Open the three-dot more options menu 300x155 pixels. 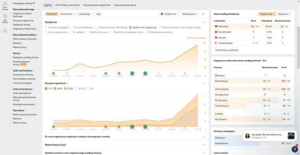click(x=203, y=14)
